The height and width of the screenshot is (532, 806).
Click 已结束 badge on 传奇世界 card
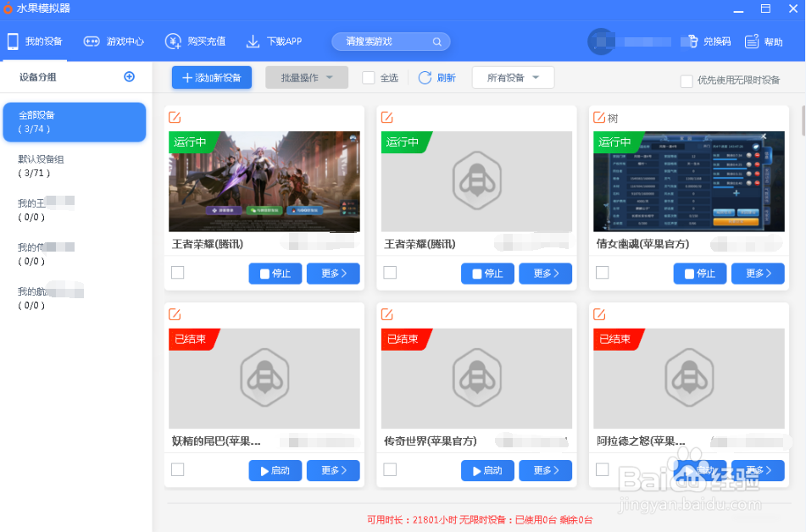403,339
